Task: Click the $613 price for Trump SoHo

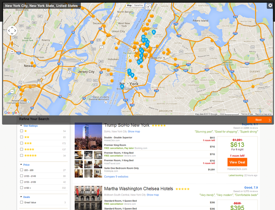Action: [237, 145]
